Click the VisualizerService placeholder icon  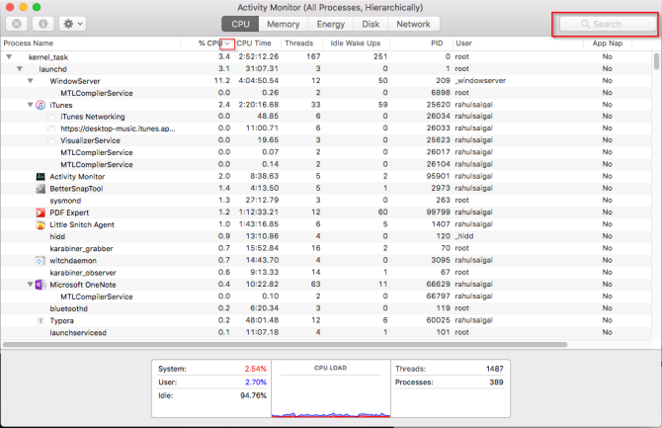51,140
